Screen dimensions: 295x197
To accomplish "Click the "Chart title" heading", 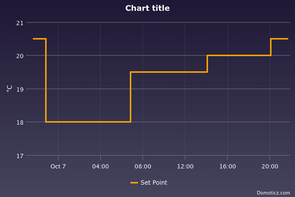I will (147, 8).
